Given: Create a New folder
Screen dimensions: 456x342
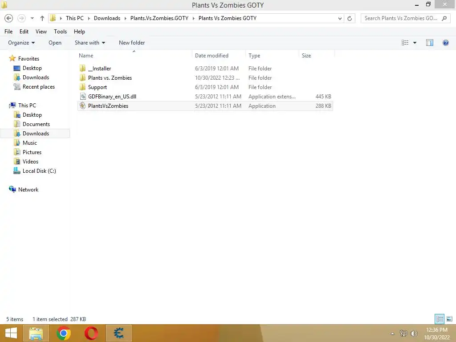Looking at the screenshot, I should point(132,43).
